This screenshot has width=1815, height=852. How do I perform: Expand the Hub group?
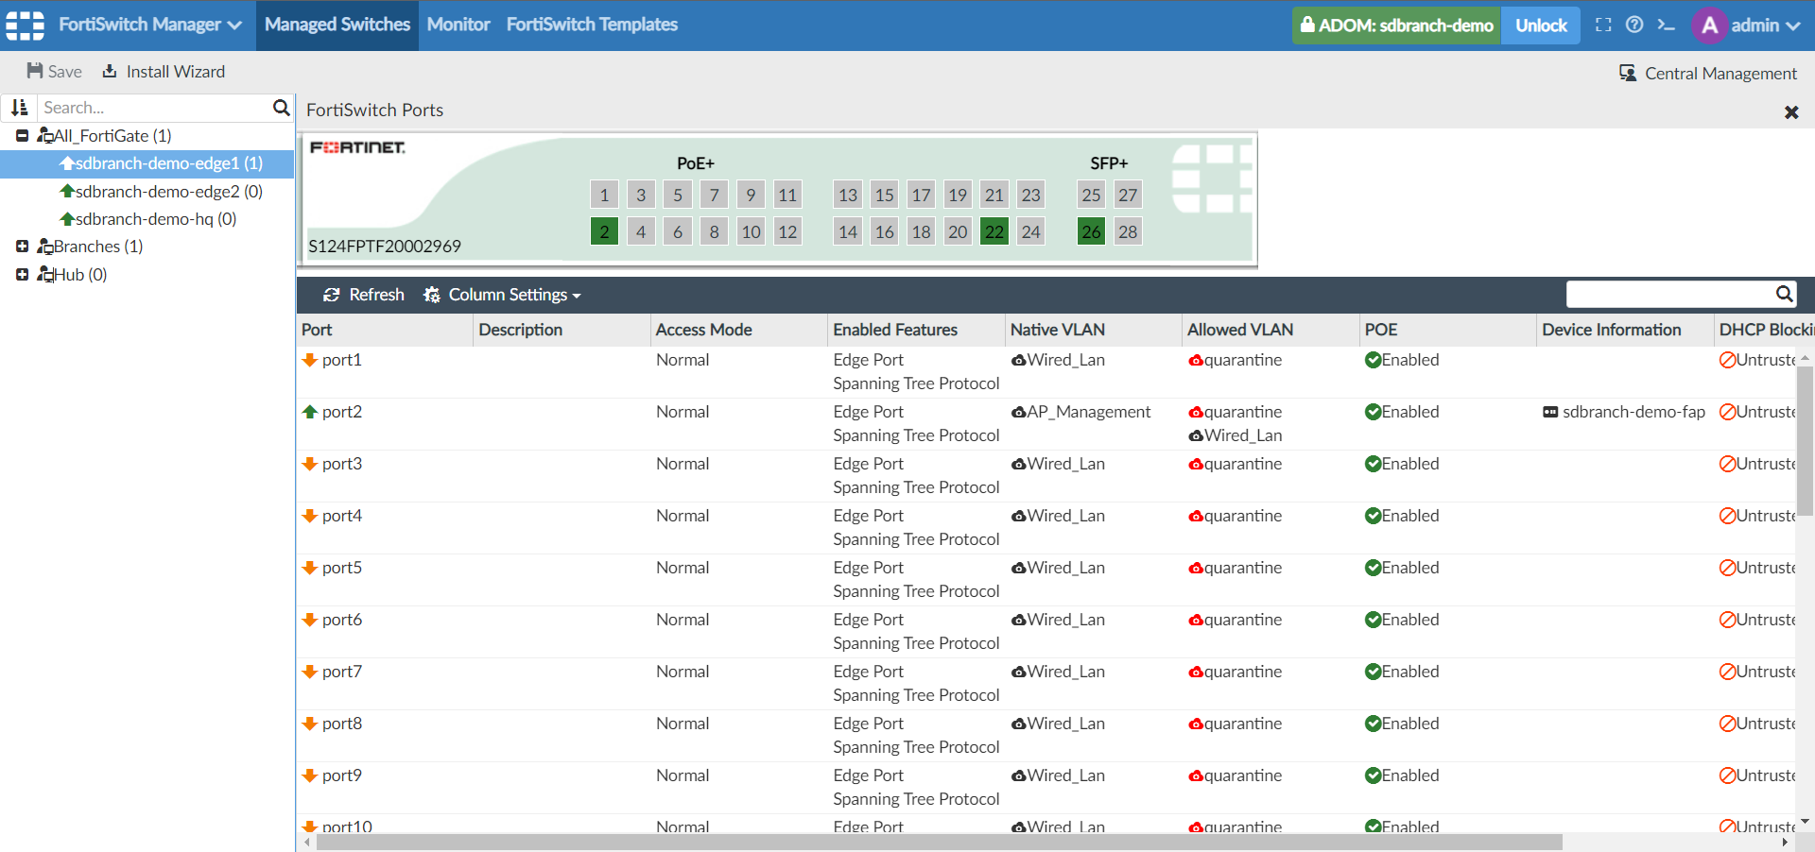[22, 275]
